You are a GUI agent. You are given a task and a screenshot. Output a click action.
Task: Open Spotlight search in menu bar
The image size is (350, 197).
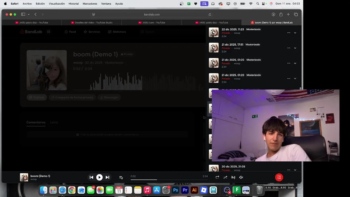point(258,4)
